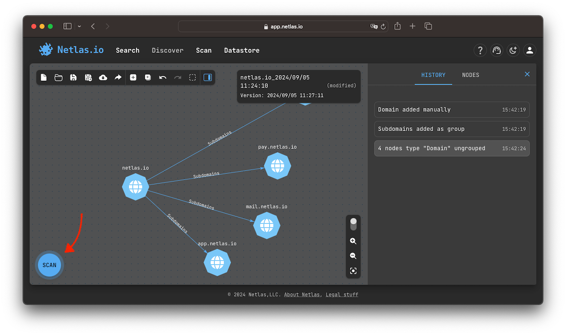The width and height of the screenshot is (566, 335).
Task: Open the Discover menu
Action: tap(167, 50)
